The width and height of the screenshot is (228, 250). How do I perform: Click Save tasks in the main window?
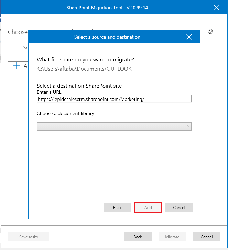[29, 237]
